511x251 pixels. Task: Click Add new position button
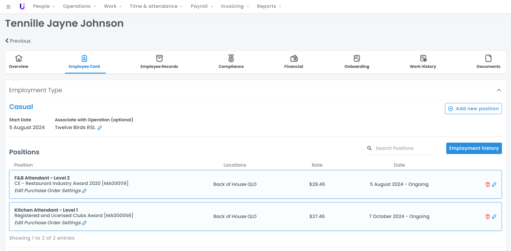click(x=473, y=109)
